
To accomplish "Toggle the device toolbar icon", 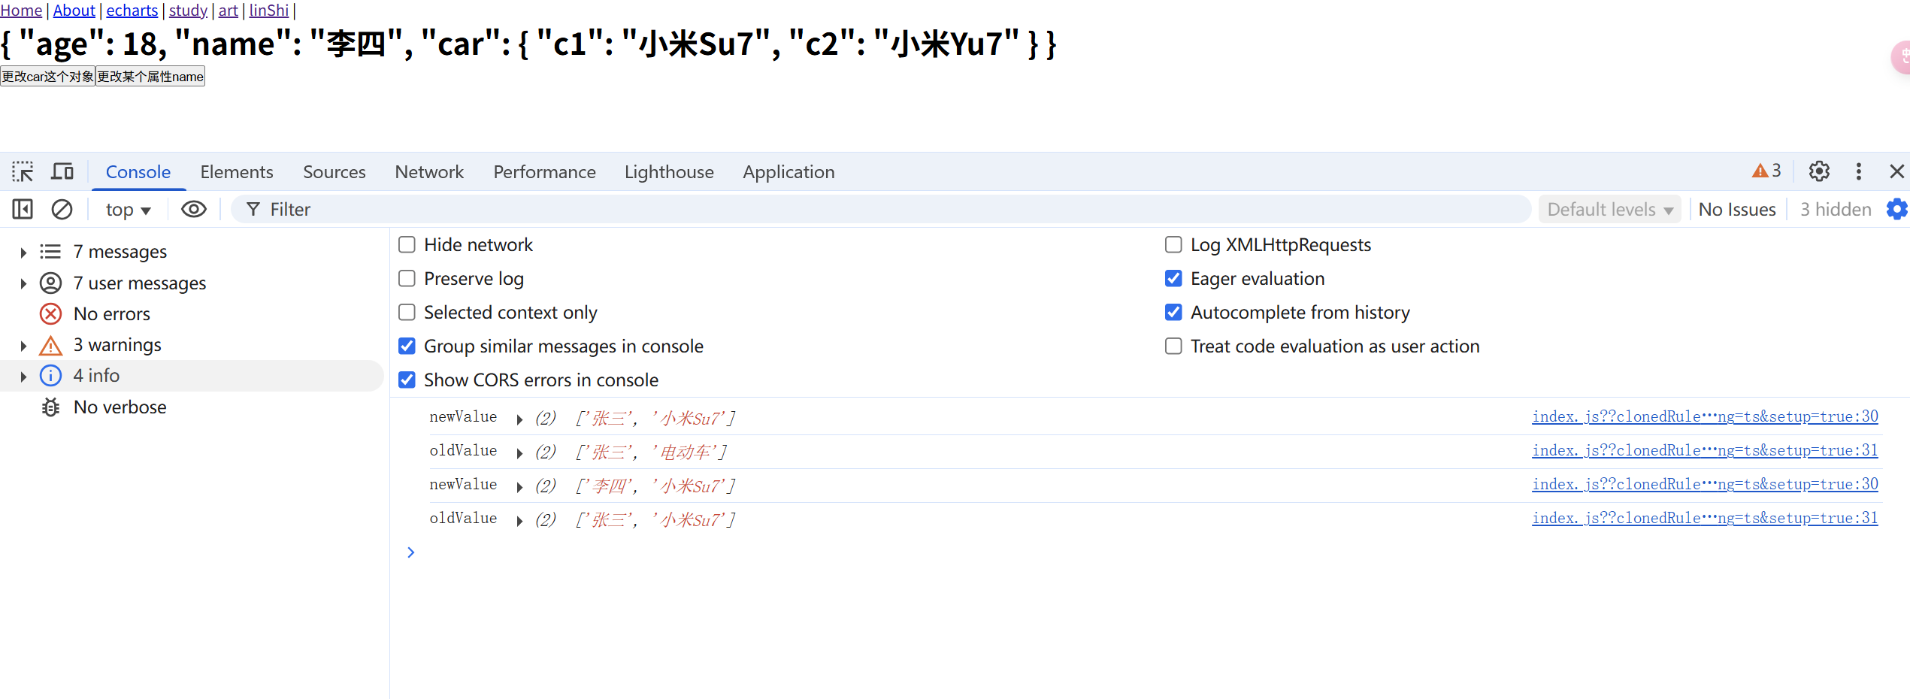I will point(62,172).
